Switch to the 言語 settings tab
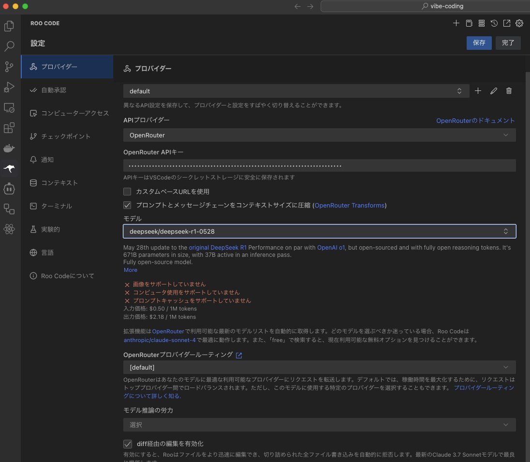This screenshot has width=530, height=462. coord(67,253)
